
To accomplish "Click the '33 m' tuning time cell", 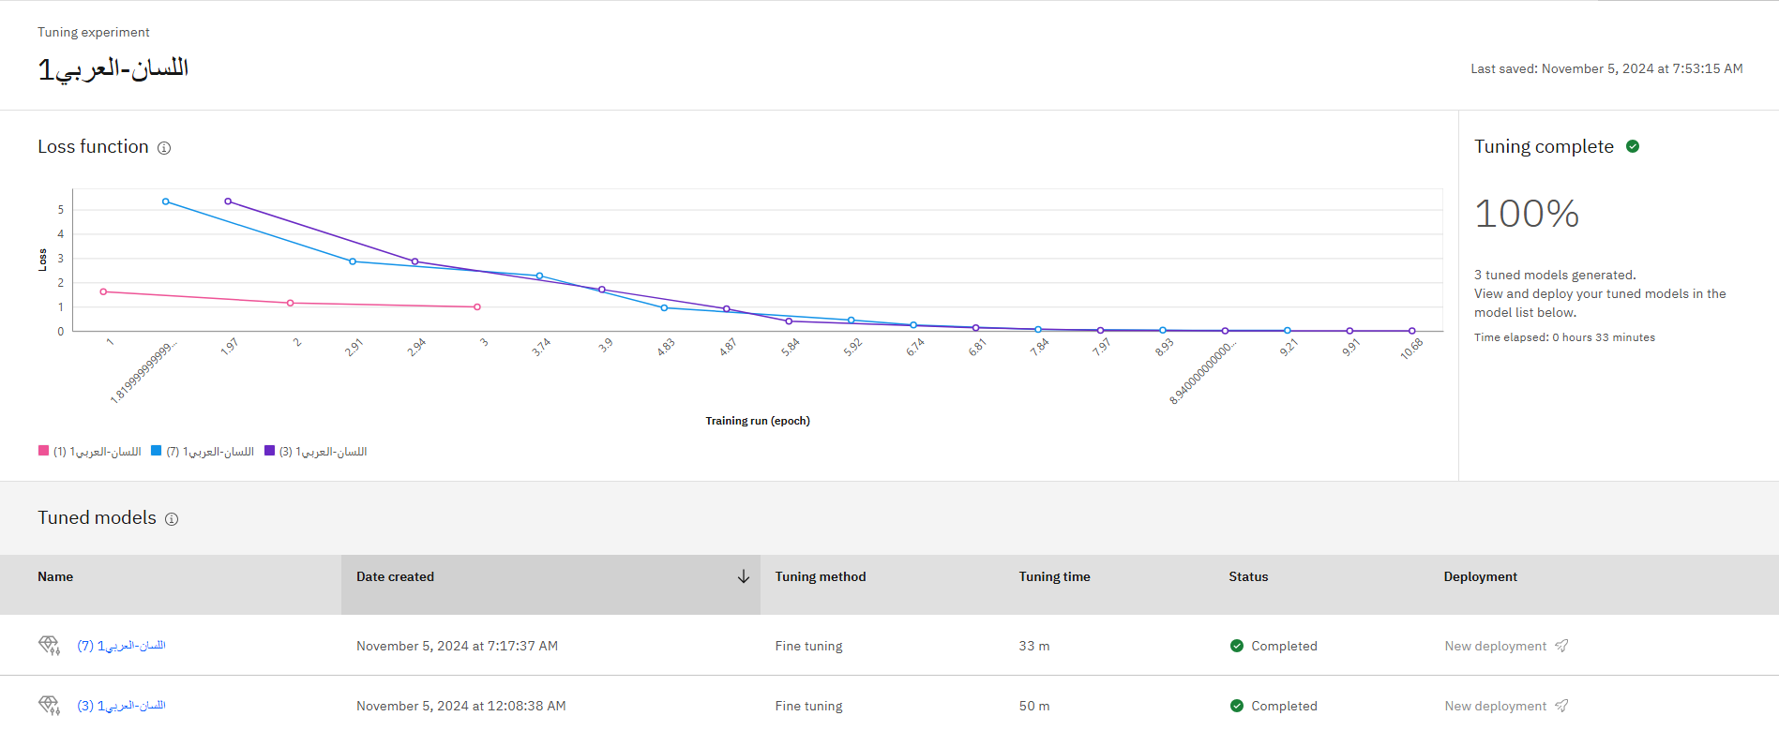I will point(1034,646).
